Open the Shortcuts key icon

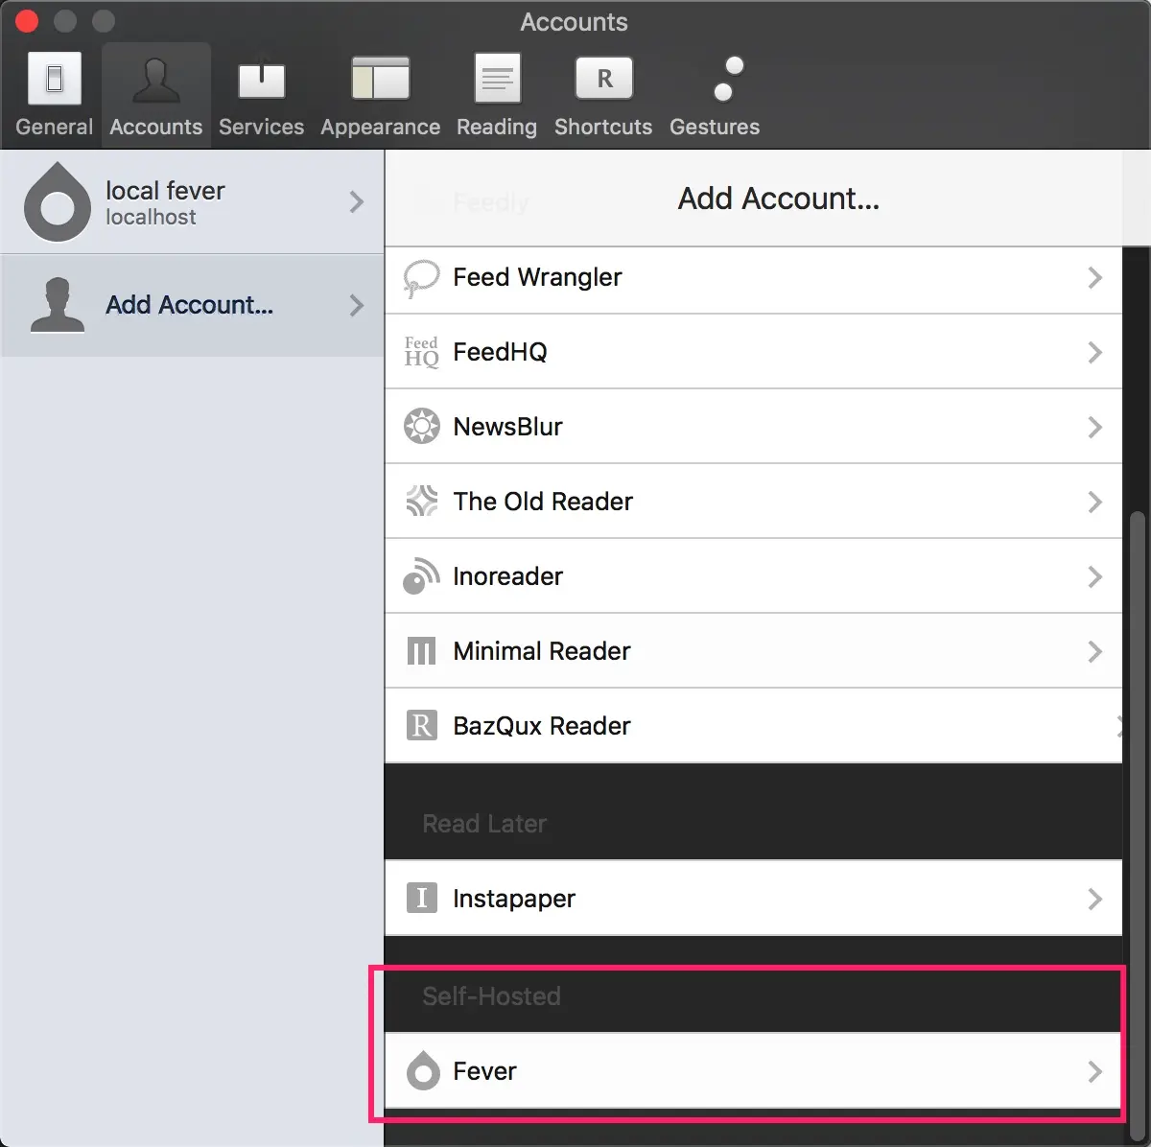[603, 79]
